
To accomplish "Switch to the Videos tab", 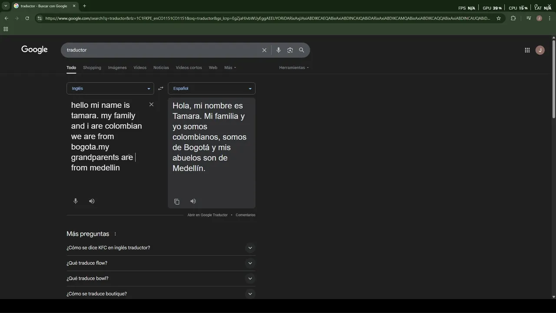I will coord(140,67).
